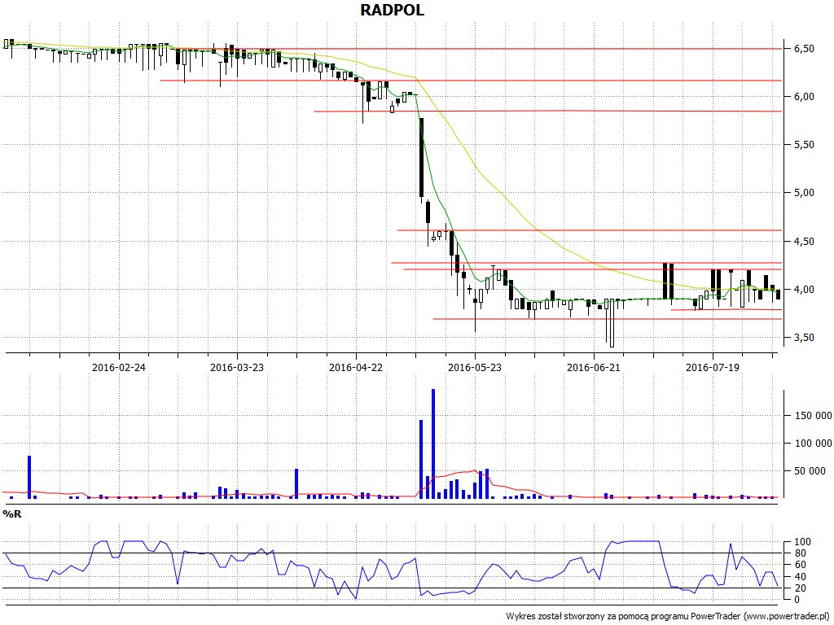Click the tallest blue volume bar
The height and width of the screenshot is (625, 834).
click(x=433, y=444)
